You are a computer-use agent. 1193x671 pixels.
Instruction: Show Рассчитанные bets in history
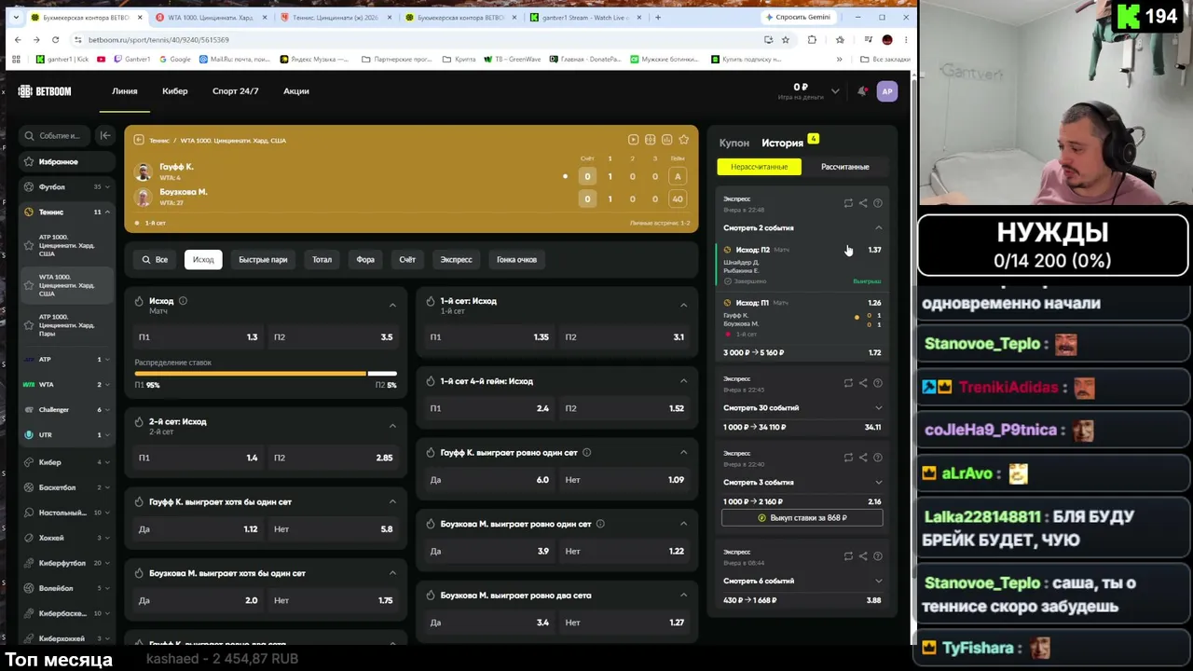tap(845, 167)
